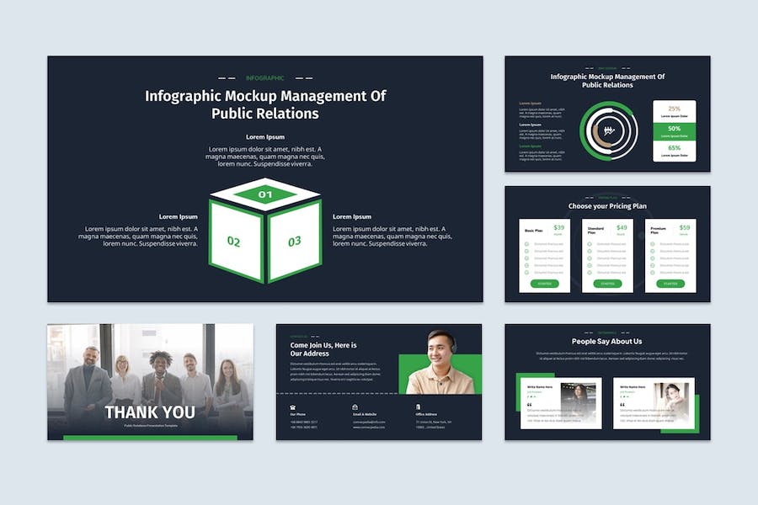
Task: Click the Office Address location icon
Action: [x=418, y=407]
